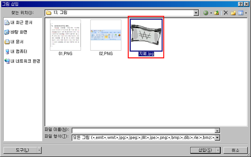
Task: Click the 취소 cancel button
Action: tap(235, 150)
